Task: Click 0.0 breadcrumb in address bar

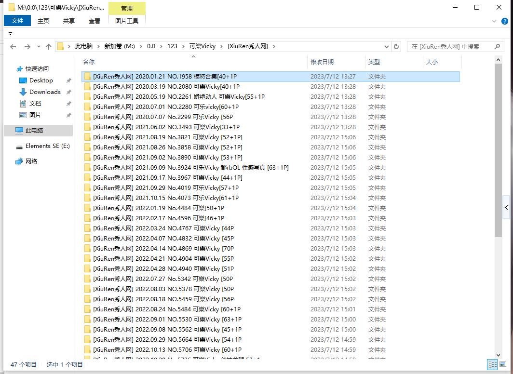Action: 151,46
